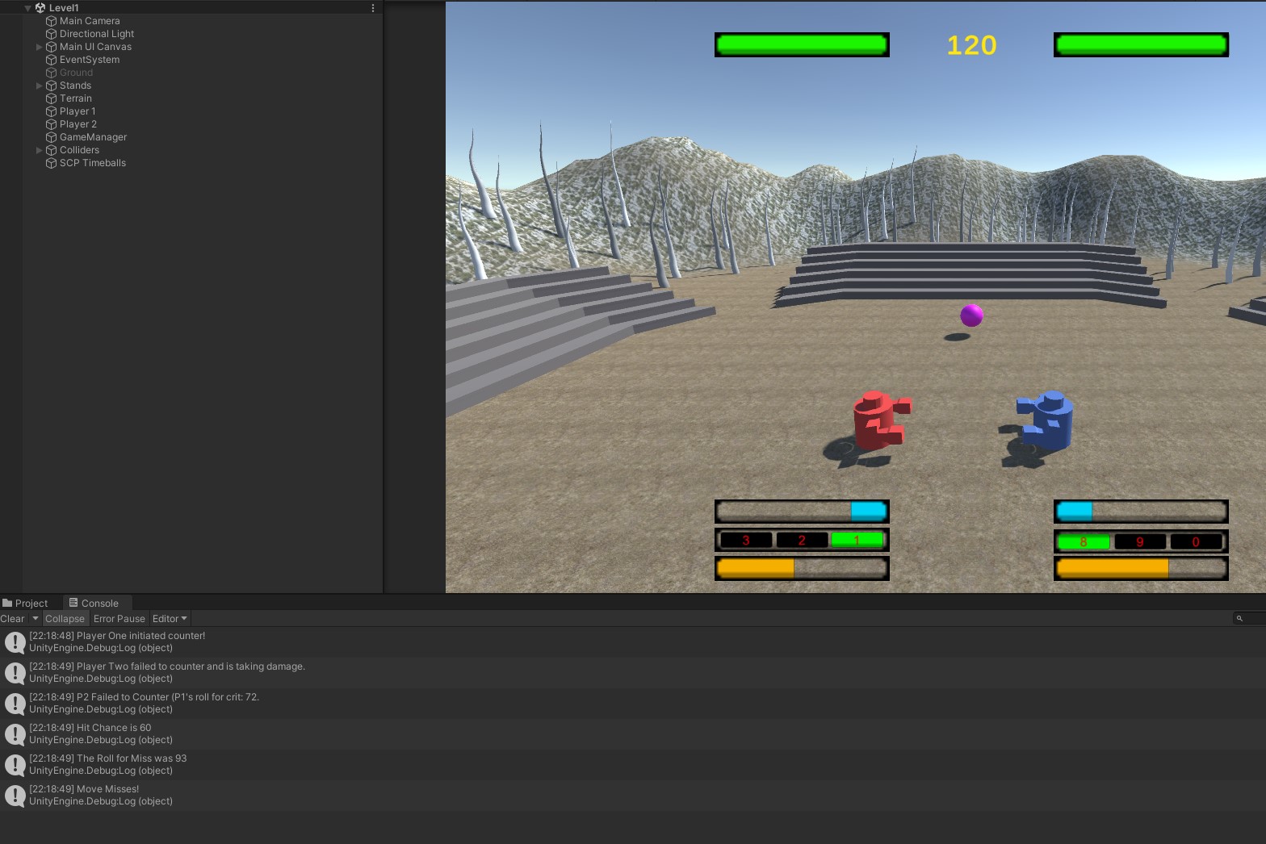
Task: Open the Level1 scene options menu
Action: point(372,8)
